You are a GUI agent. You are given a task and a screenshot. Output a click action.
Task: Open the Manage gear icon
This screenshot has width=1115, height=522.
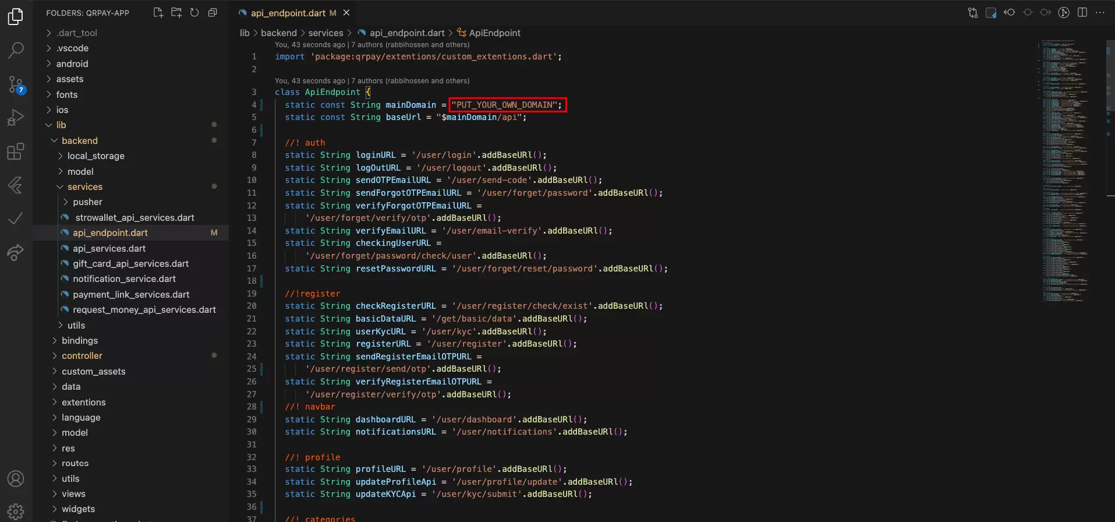[x=16, y=512]
